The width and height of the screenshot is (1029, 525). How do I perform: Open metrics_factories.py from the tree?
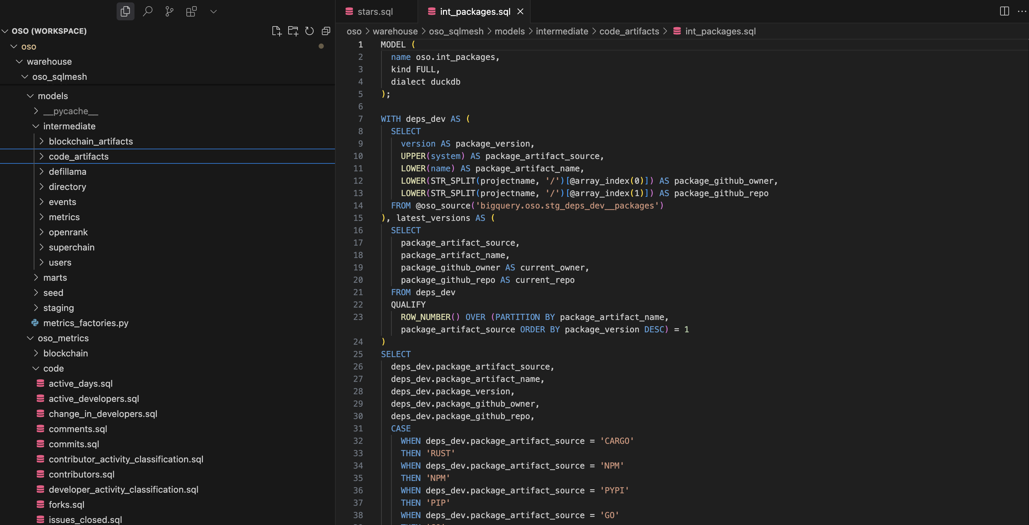[86, 323]
